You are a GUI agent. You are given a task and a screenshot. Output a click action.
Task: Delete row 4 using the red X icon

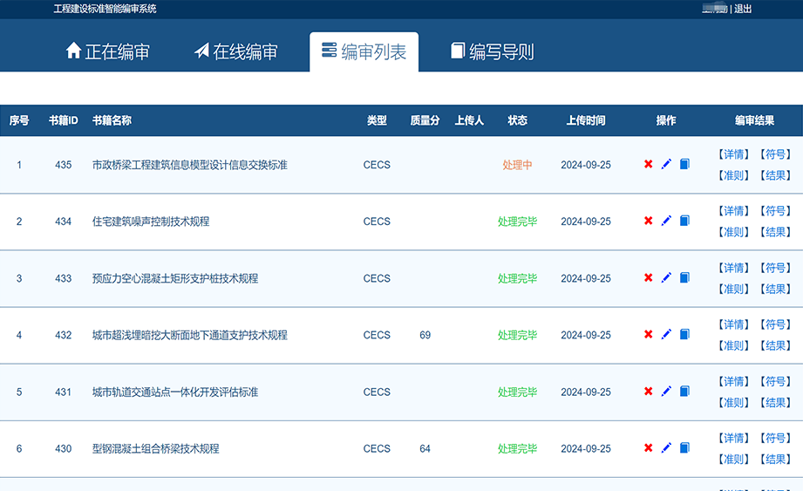[648, 334]
